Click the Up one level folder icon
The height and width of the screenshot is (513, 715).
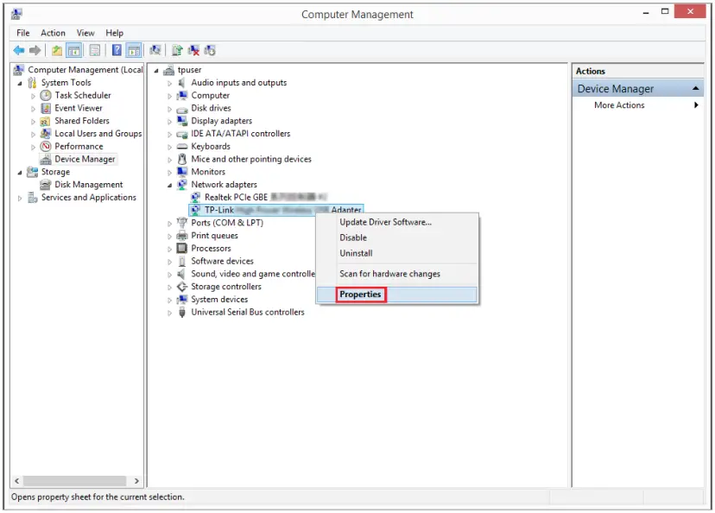pos(57,51)
